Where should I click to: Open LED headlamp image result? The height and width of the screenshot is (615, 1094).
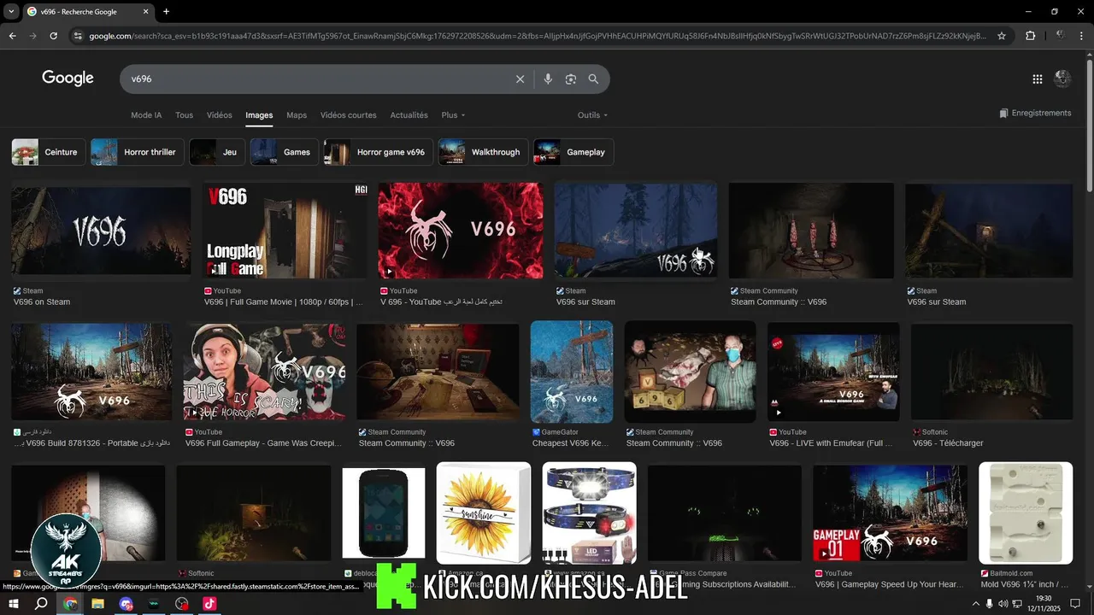pos(590,513)
